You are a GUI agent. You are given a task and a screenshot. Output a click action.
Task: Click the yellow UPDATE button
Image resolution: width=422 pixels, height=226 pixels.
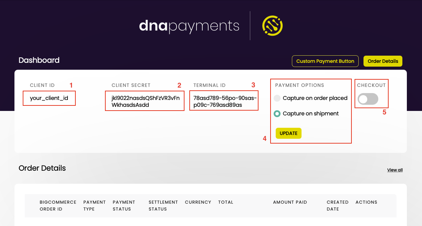(x=288, y=133)
